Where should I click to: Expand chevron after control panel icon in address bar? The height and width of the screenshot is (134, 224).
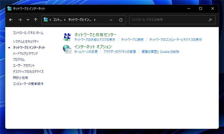click(50, 20)
